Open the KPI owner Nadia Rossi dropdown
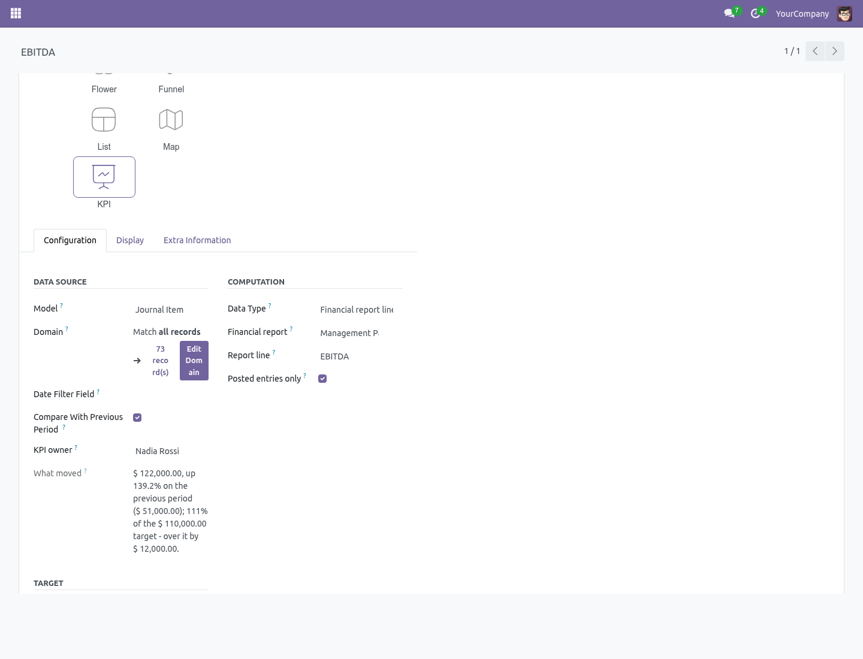The image size is (863, 659). coord(171,451)
